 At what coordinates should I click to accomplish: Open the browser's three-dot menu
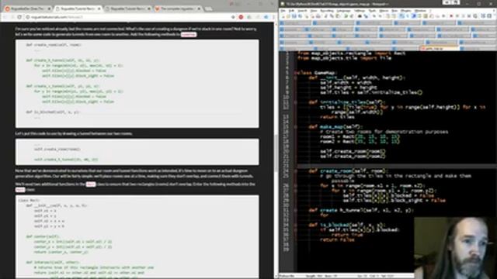(273, 17)
